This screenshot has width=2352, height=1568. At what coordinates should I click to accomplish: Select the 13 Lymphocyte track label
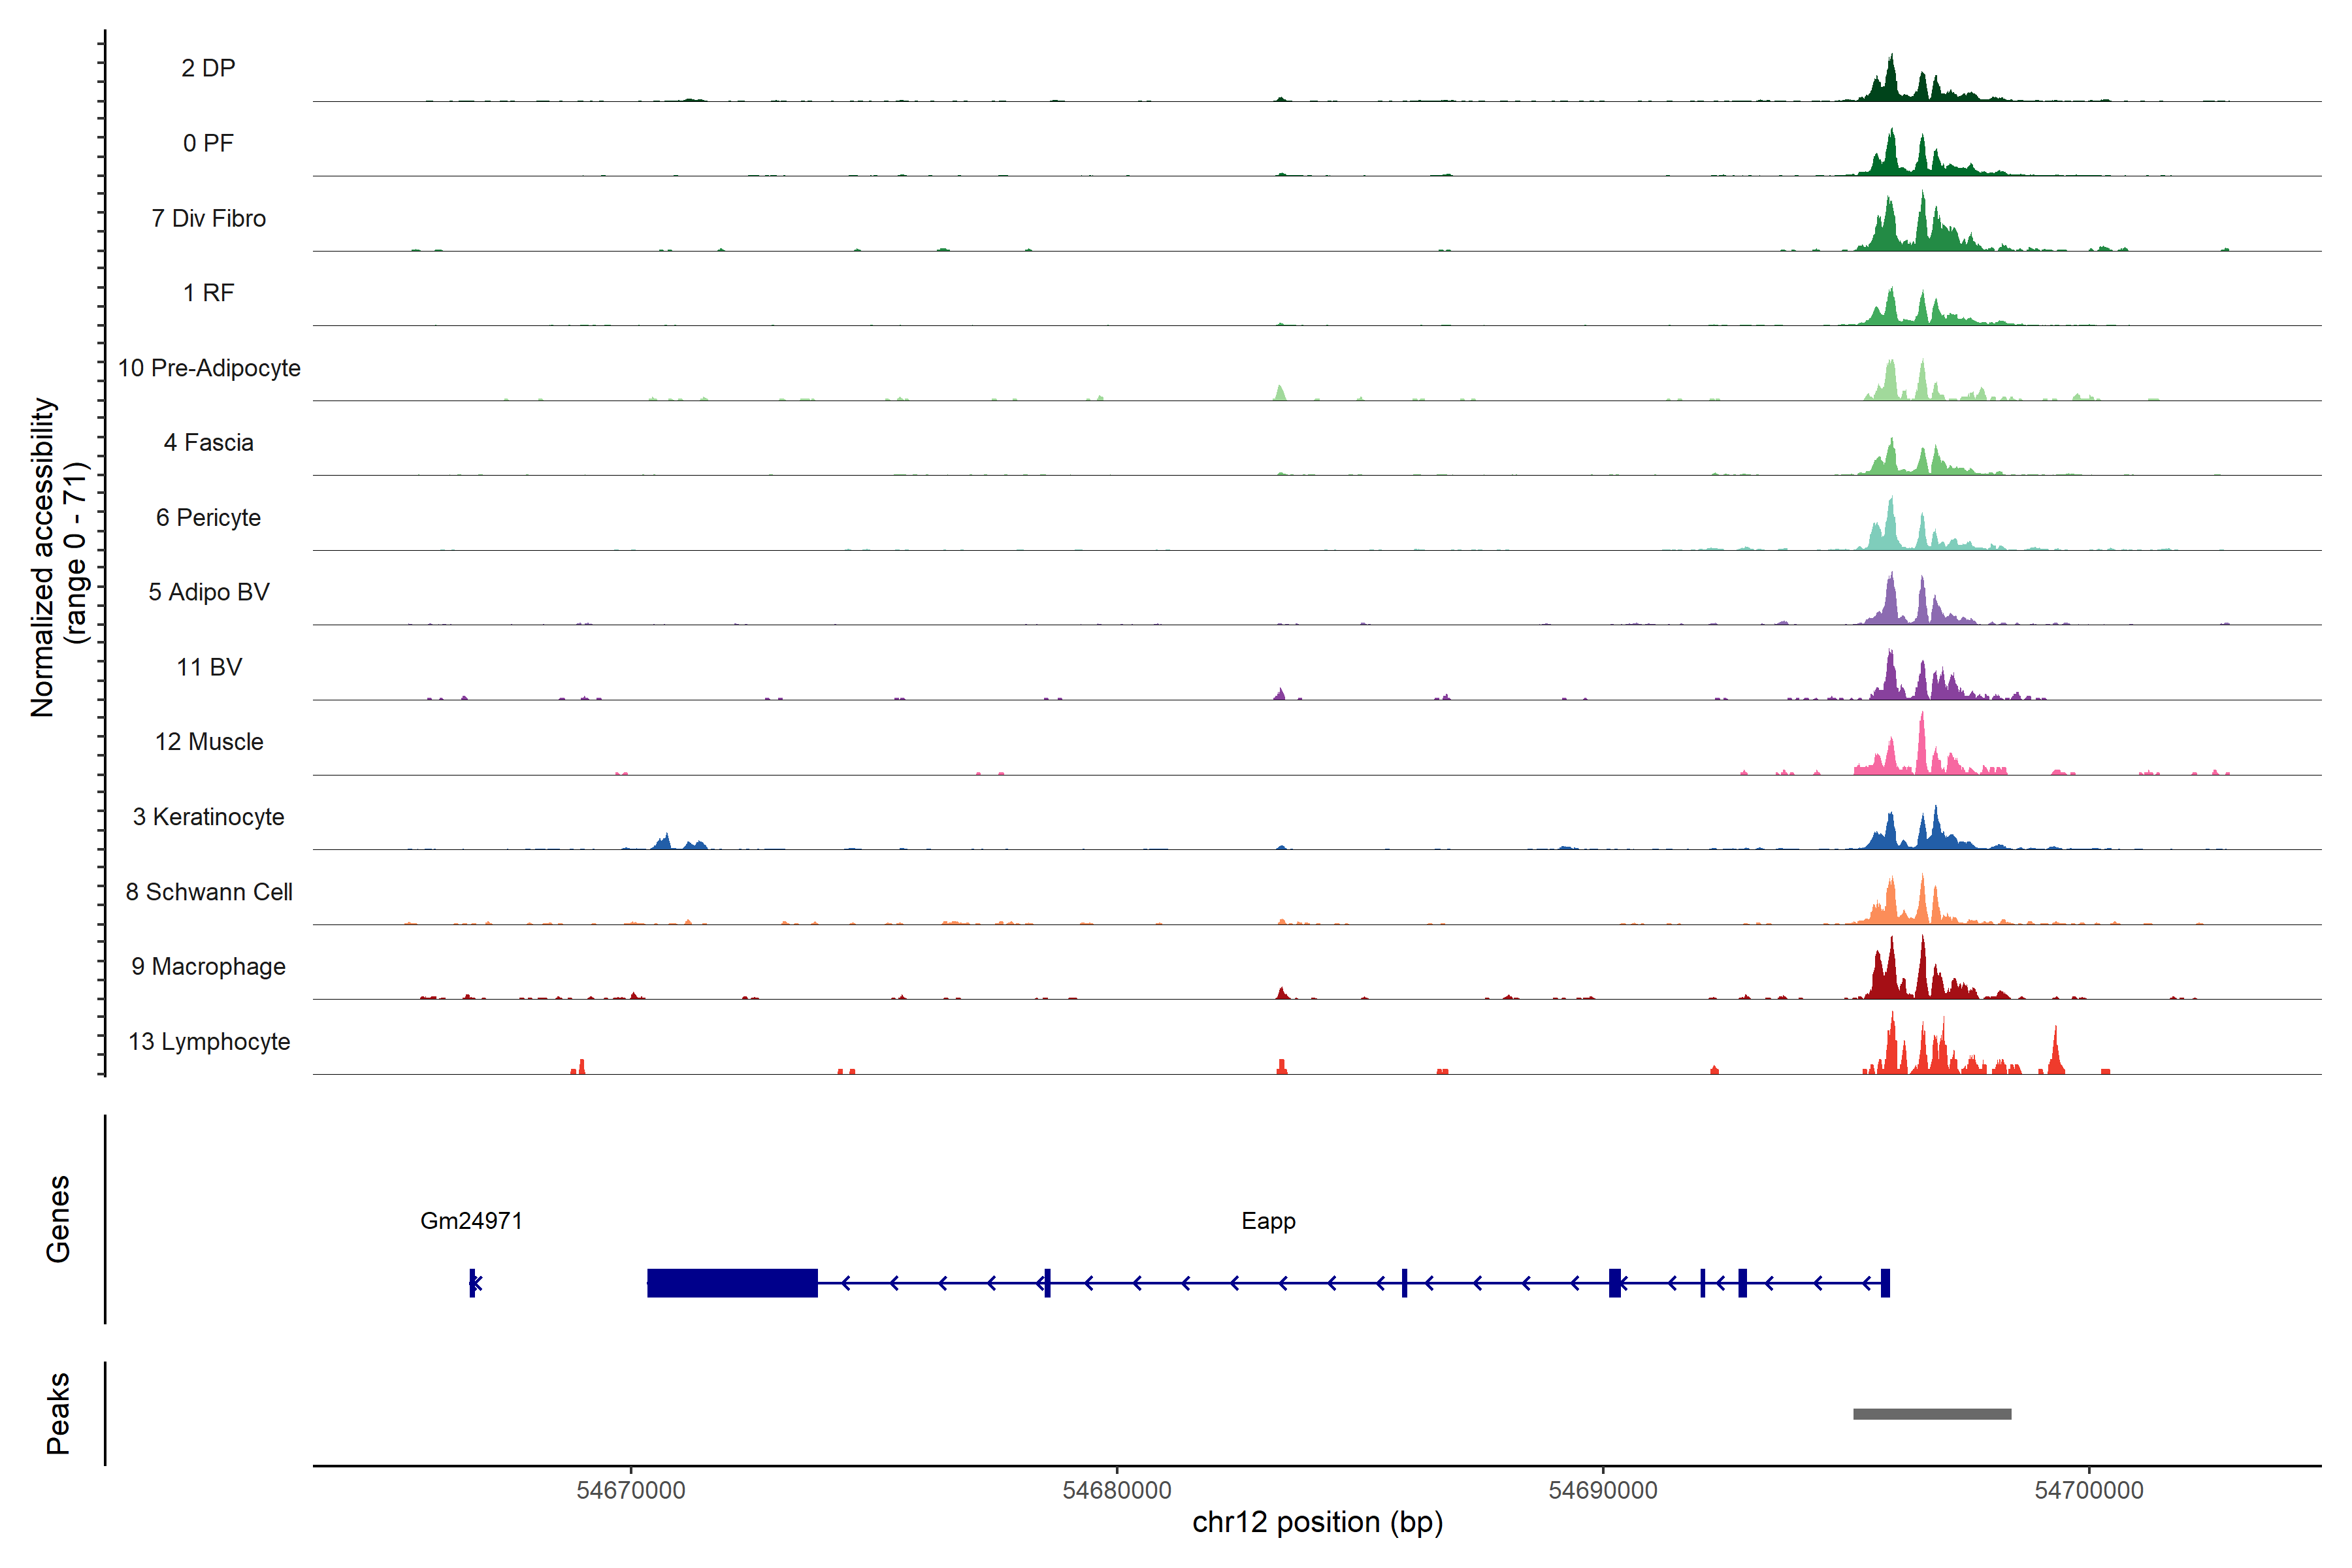click(208, 1041)
